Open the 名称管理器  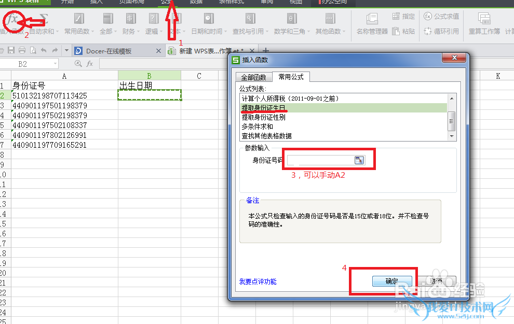pyautogui.click(x=372, y=23)
